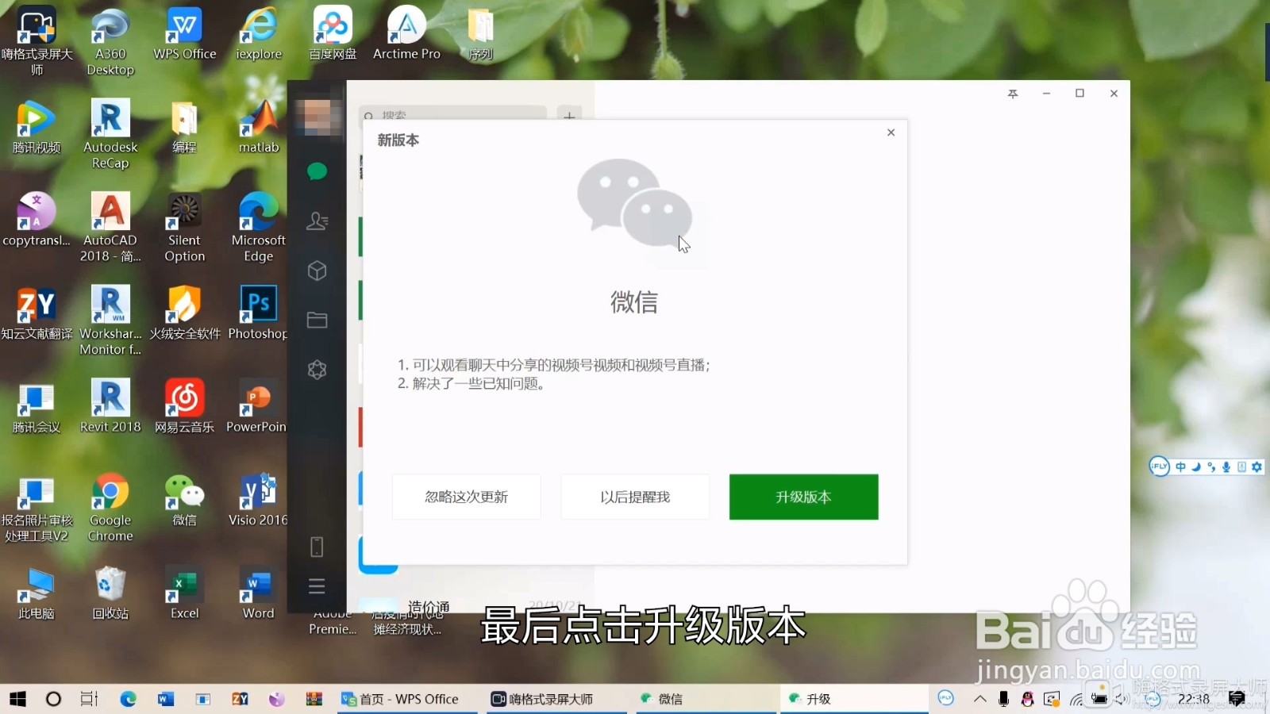Click the Cortana search circle on taskbar

click(53, 699)
